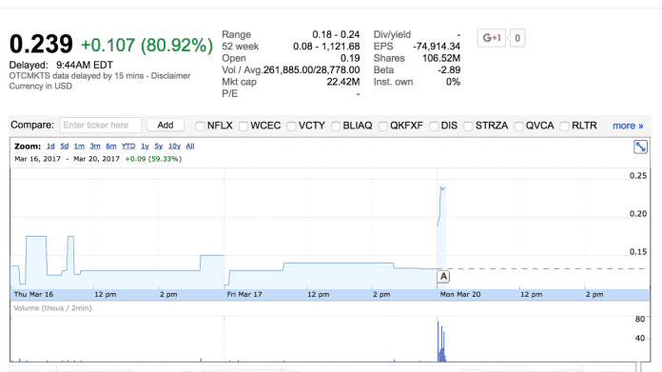Tick the STRZA compare checkbox
Viewport: 662px width, 372px height.
point(468,127)
